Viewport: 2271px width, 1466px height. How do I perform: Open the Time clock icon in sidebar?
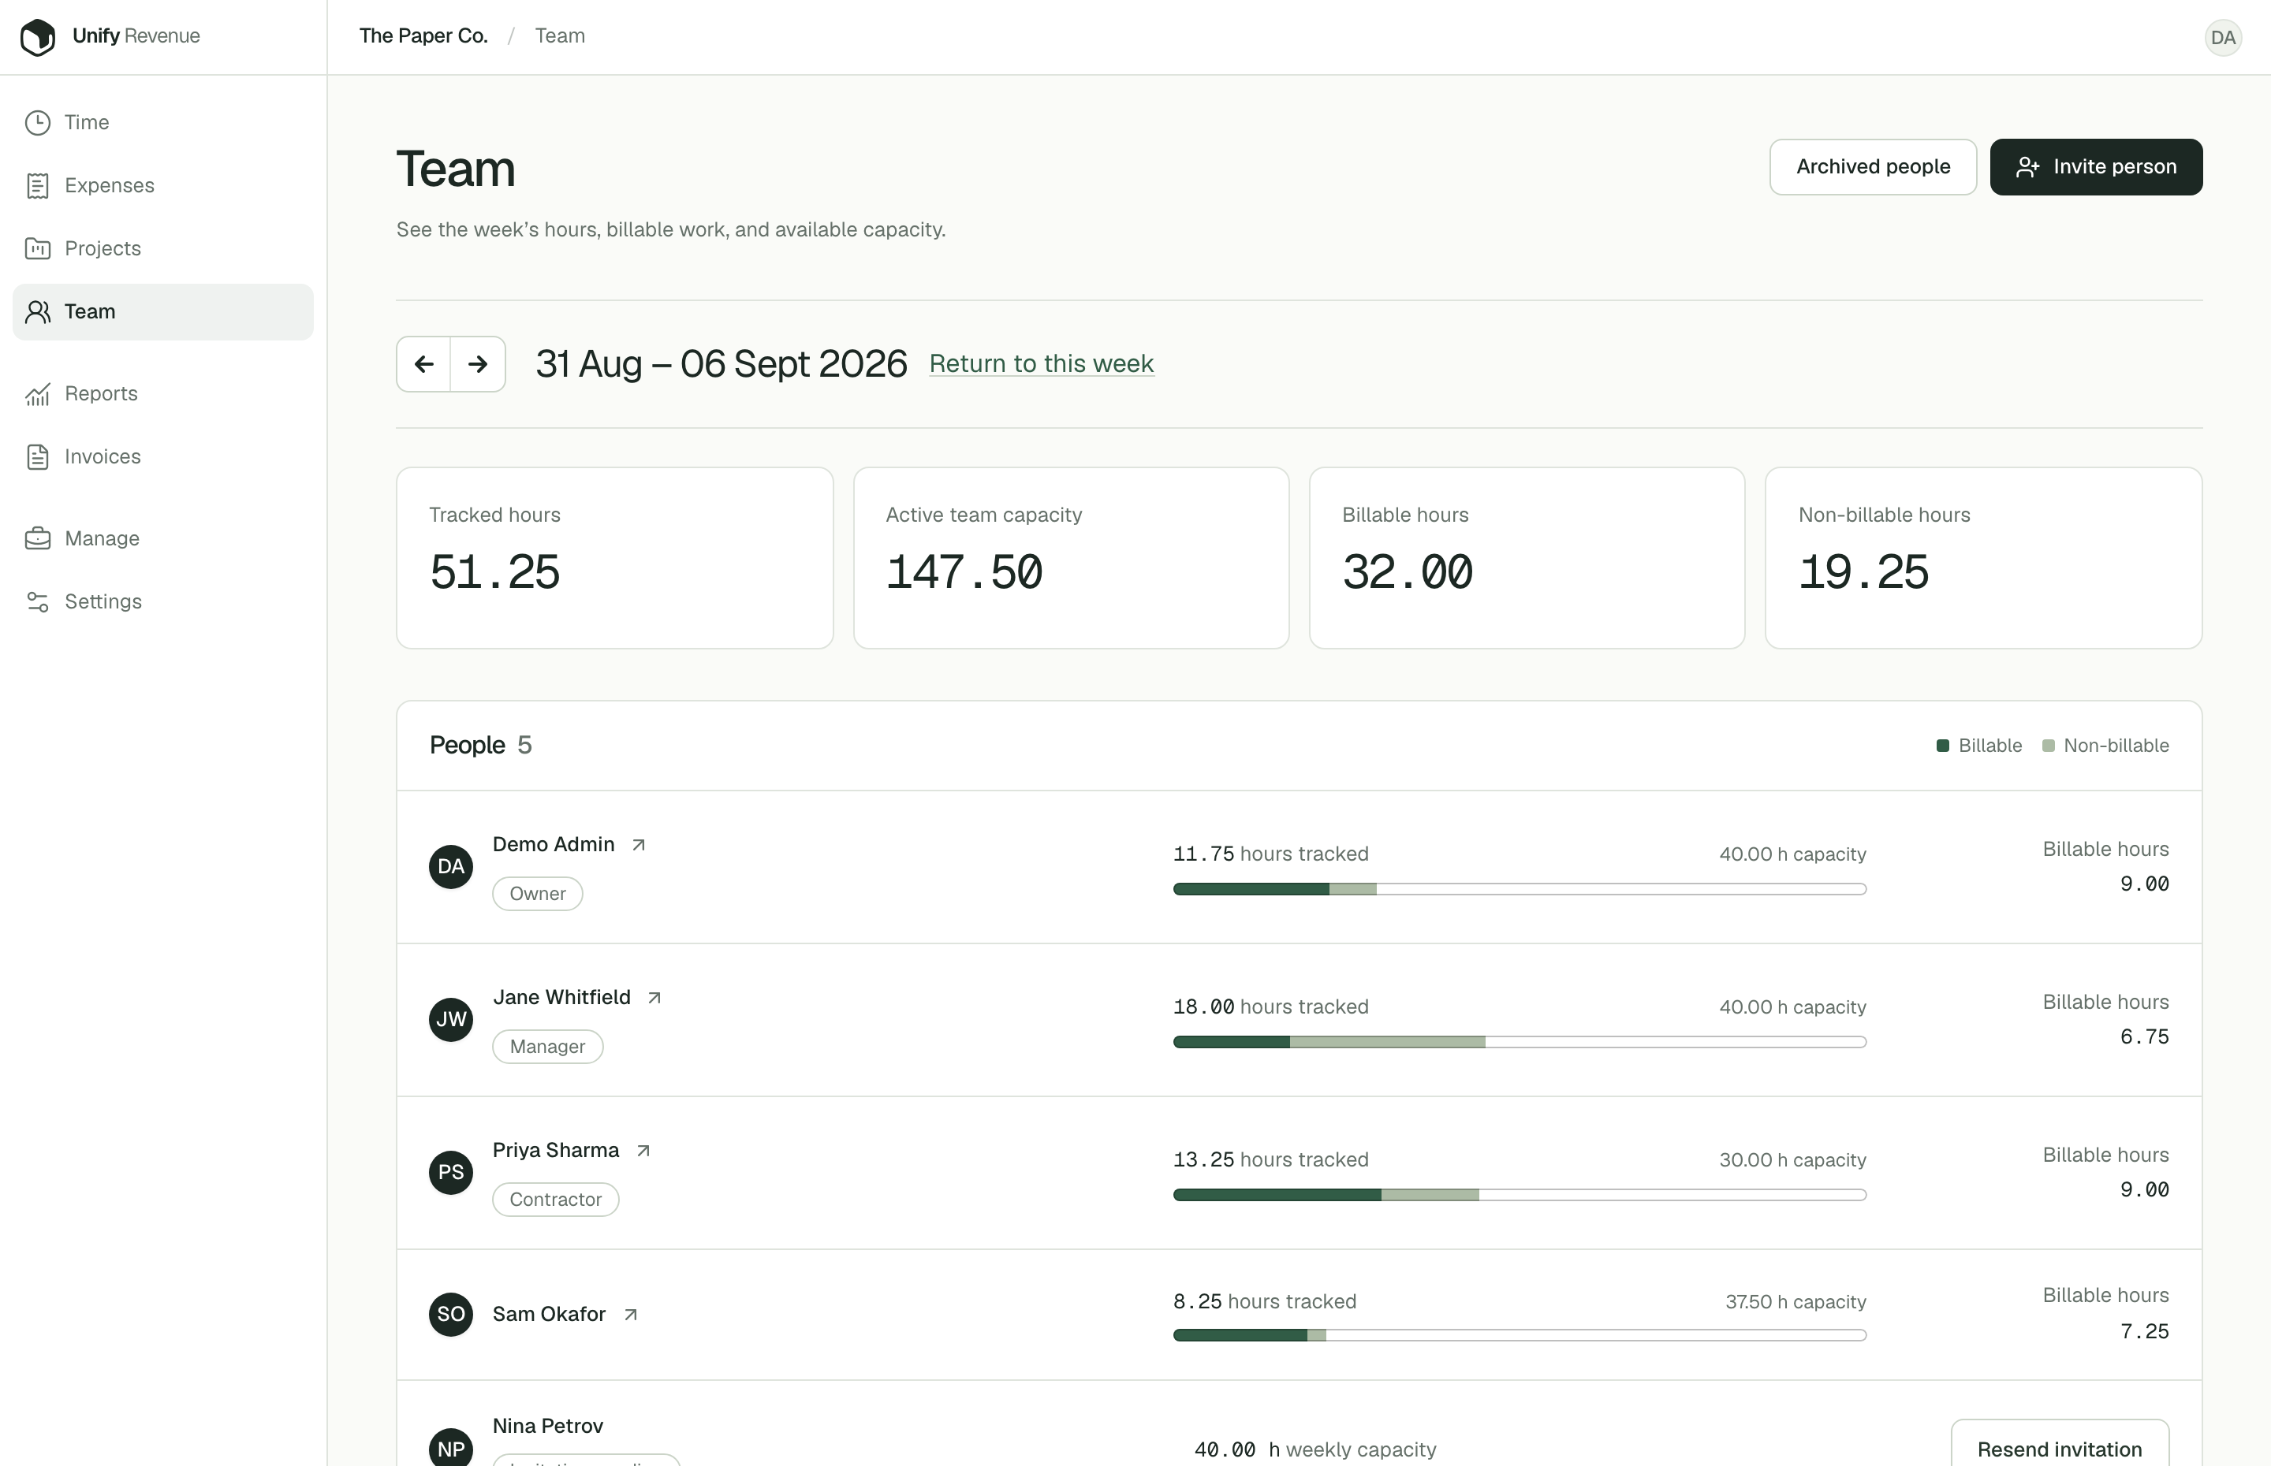38,123
